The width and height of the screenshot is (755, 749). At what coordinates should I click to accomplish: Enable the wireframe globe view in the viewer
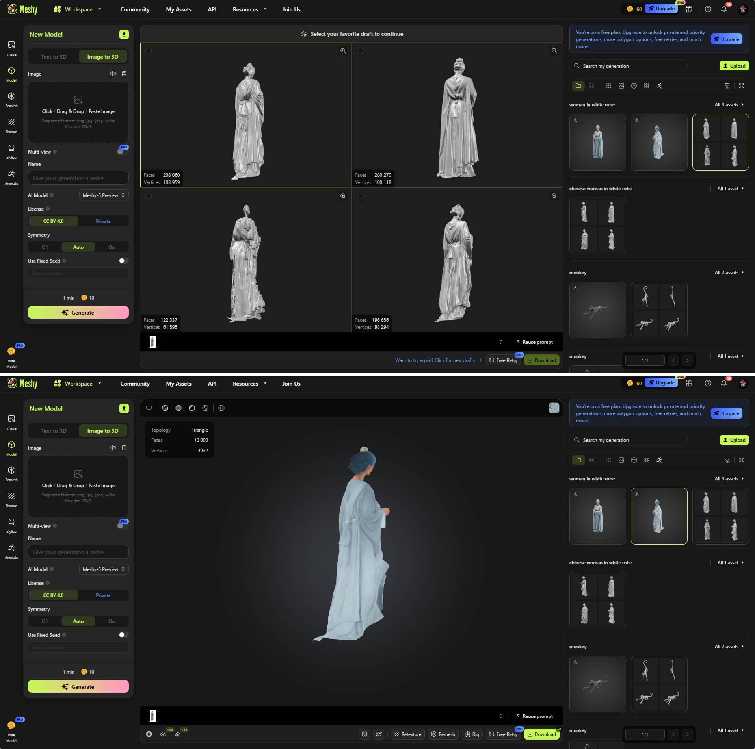coord(221,408)
